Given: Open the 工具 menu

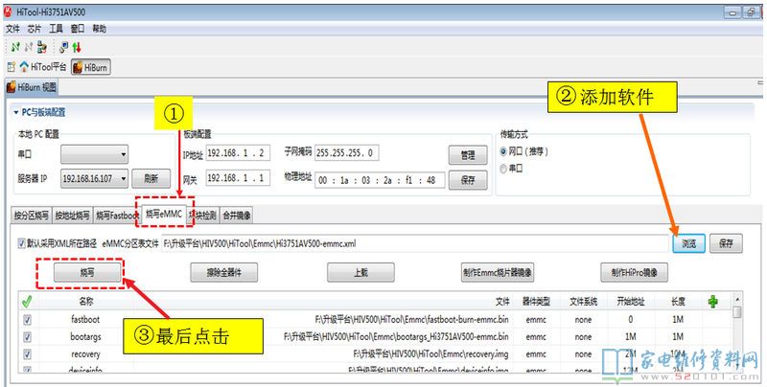Looking at the screenshot, I should click(56, 29).
